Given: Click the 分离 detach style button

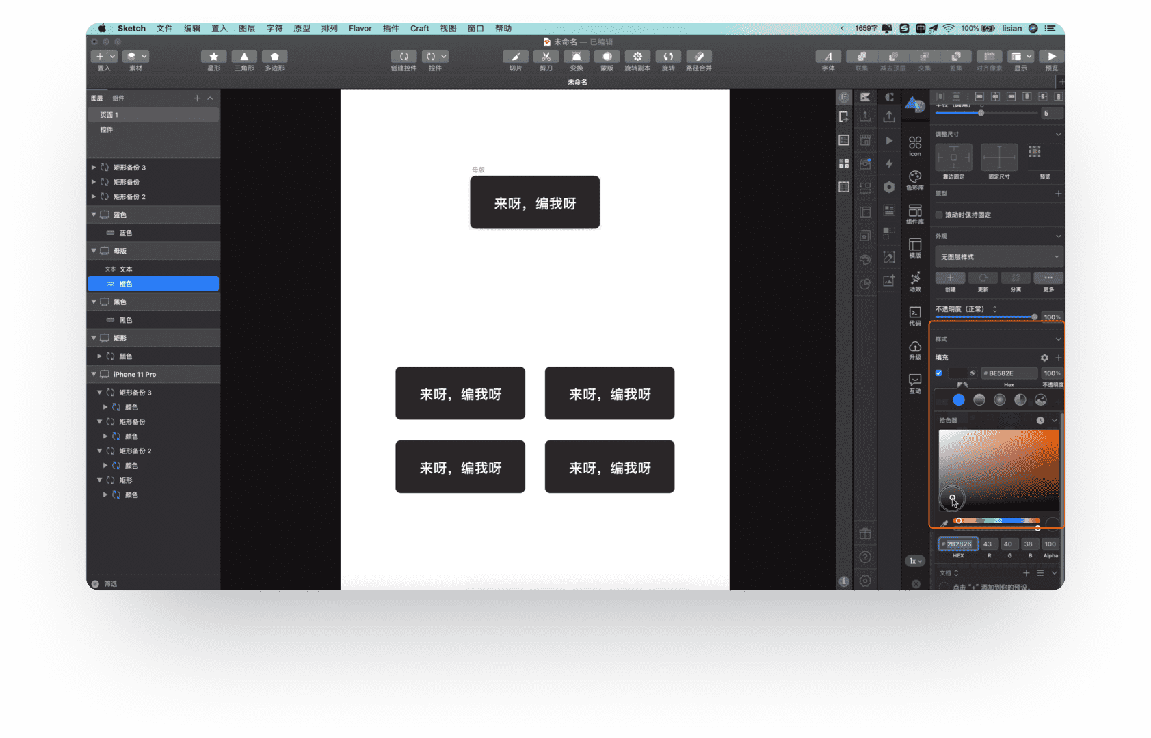Looking at the screenshot, I should click(x=1016, y=278).
